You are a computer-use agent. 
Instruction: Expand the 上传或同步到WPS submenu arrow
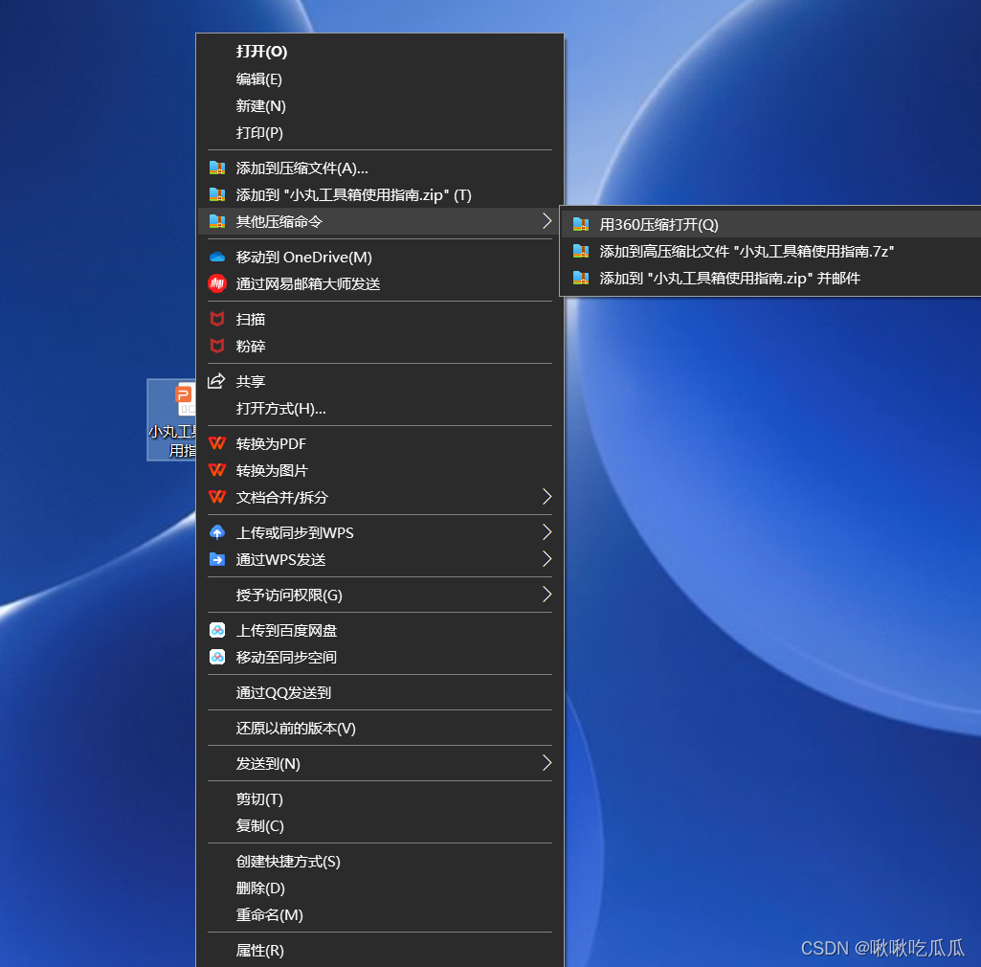(546, 532)
